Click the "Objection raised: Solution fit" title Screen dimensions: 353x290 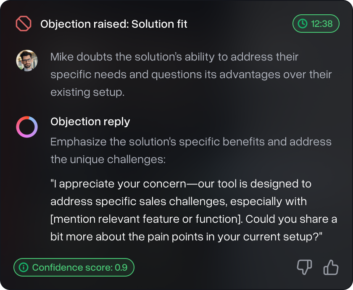click(x=113, y=24)
